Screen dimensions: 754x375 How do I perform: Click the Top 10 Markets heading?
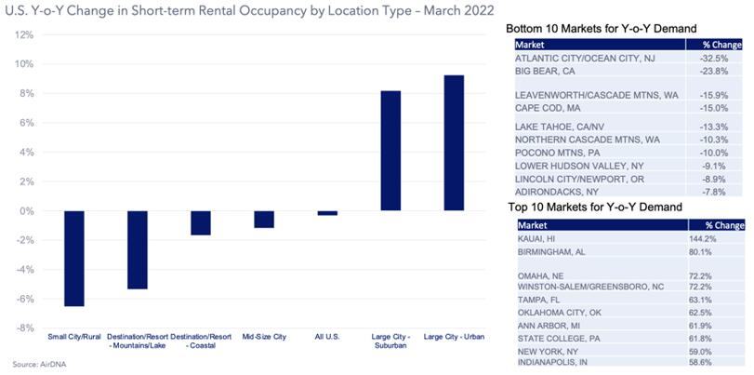[x=595, y=206]
